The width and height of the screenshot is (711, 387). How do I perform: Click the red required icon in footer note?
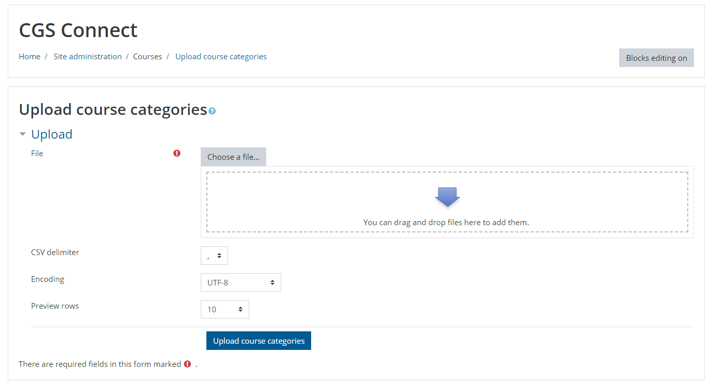pos(187,364)
